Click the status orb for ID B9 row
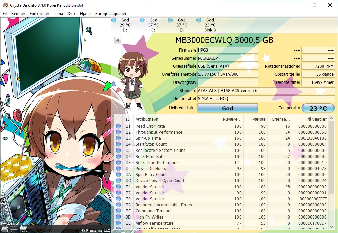Screen dimensions: 338x233 pos(118,199)
